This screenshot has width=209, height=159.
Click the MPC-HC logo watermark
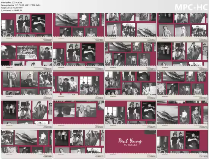click(x=191, y=7)
